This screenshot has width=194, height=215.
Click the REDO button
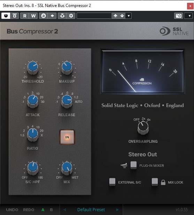29,210
